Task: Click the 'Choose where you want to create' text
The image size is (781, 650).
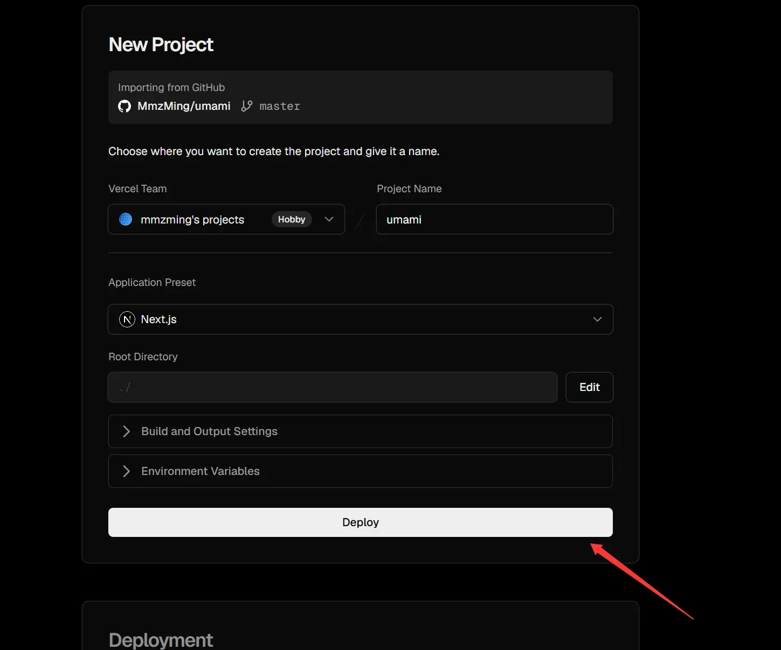Action: [274, 151]
